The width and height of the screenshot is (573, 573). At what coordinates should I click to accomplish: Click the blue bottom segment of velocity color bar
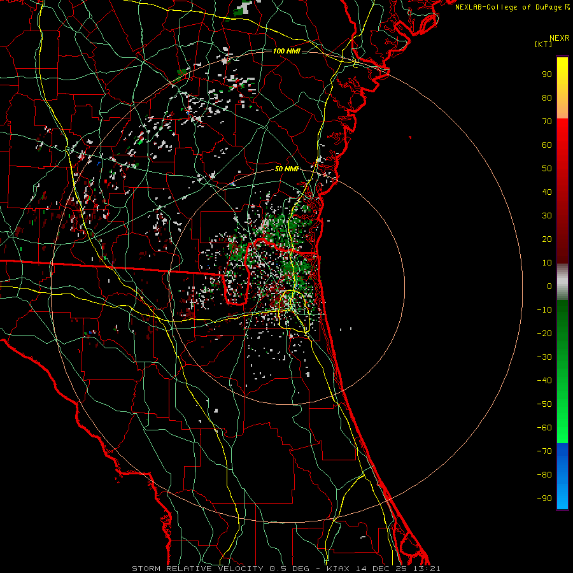click(x=562, y=476)
